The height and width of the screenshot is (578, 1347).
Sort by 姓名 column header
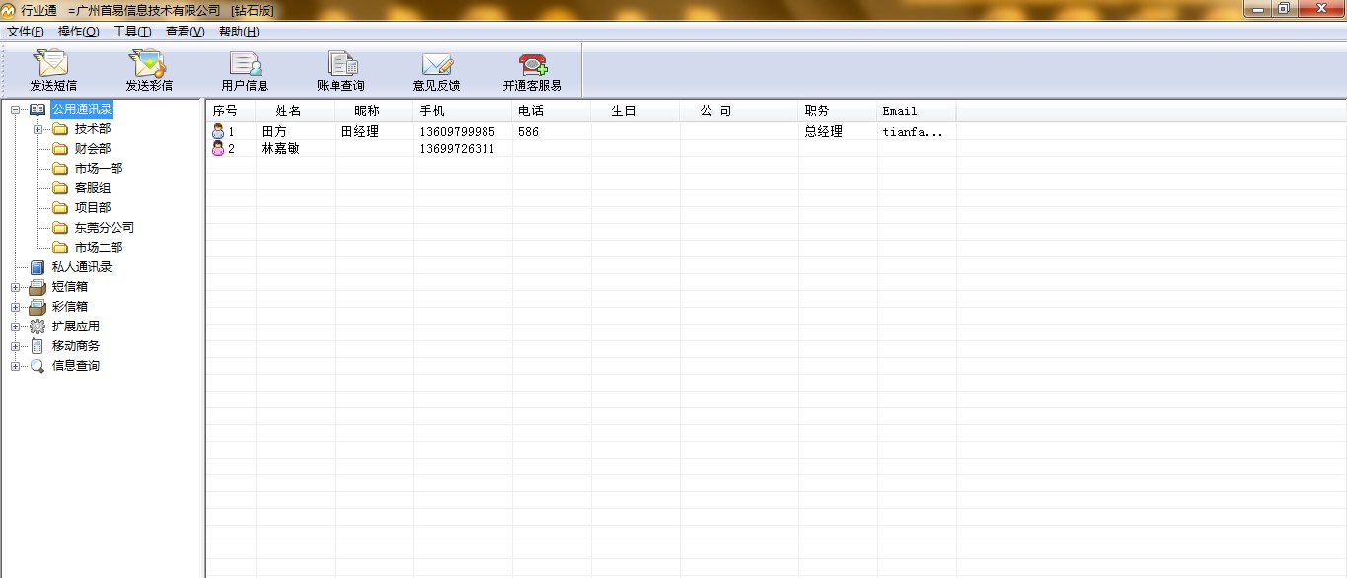(295, 110)
